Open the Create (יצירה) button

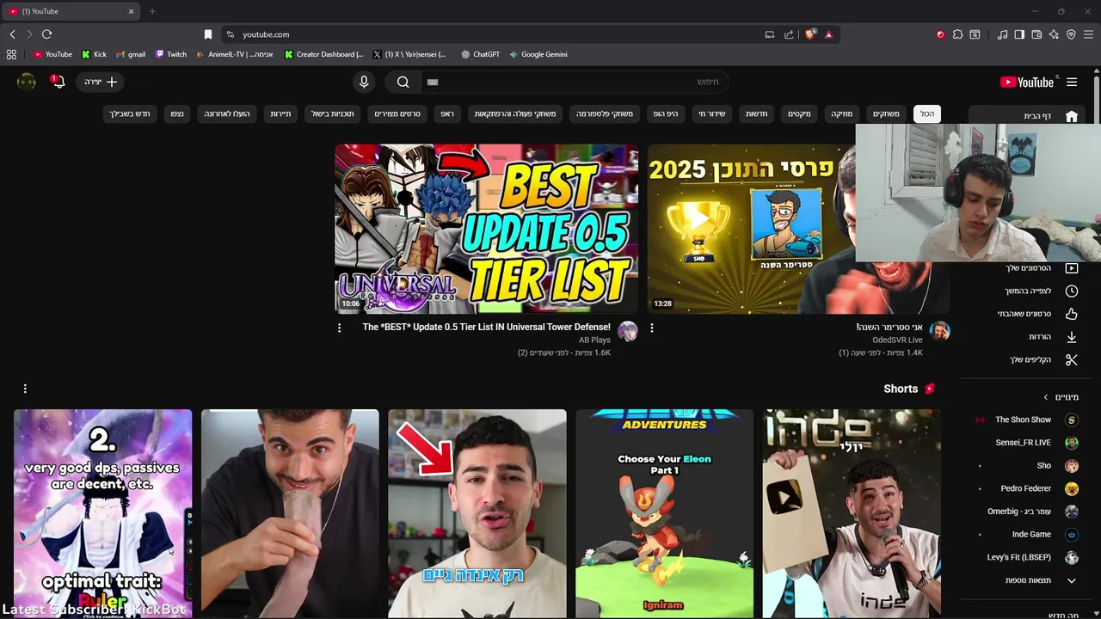101,82
